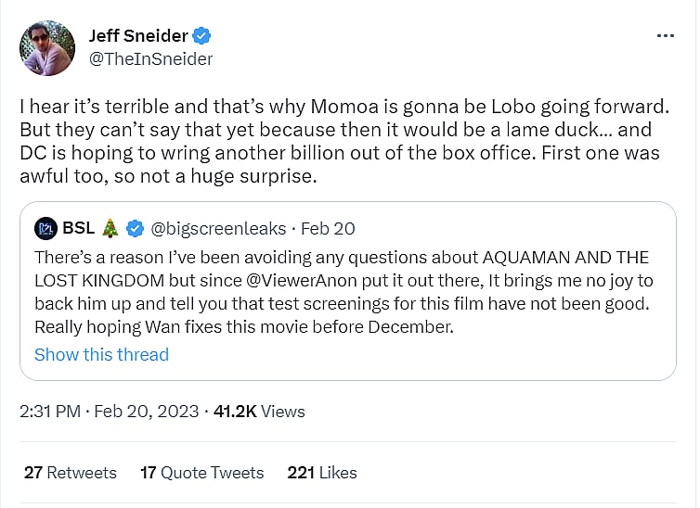The height and width of the screenshot is (508, 700).
Task: Show the 27 Retweets list
Action: click(71, 473)
